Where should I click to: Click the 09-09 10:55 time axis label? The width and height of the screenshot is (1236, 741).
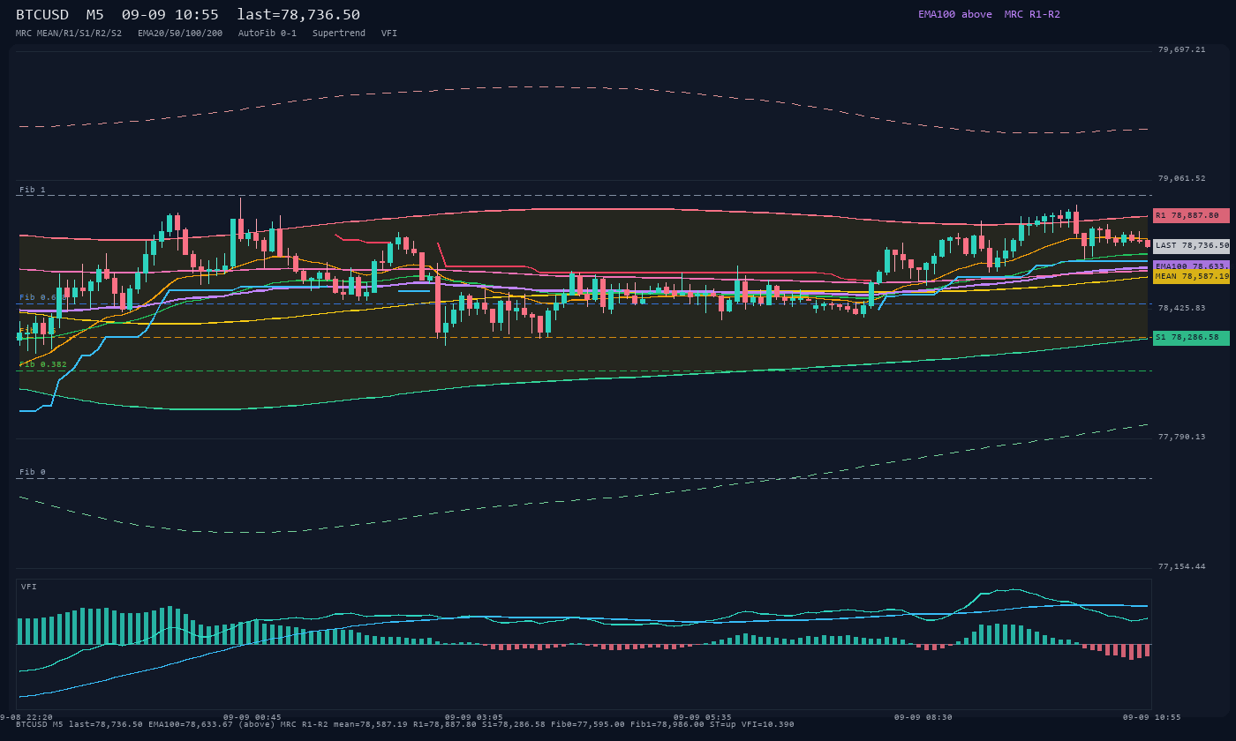click(x=1152, y=717)
